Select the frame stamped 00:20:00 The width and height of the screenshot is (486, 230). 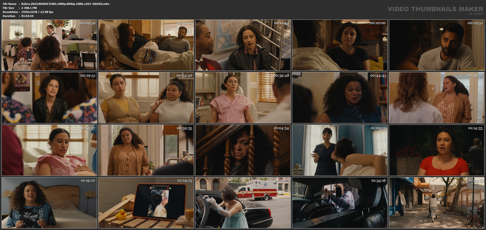(x=340, y=45)
